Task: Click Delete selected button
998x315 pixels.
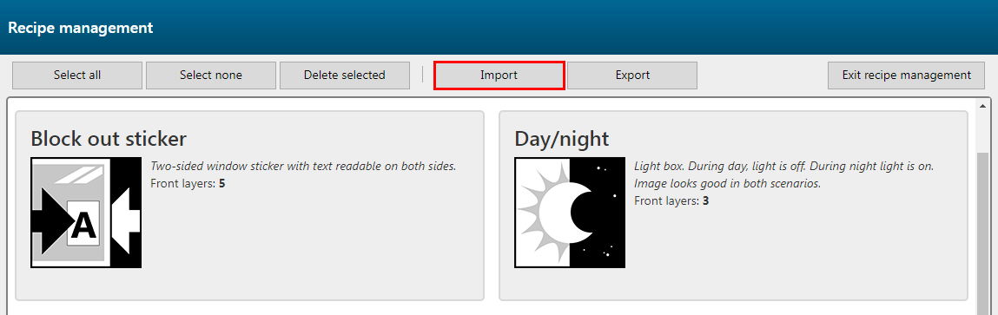Action: (344, 75)
